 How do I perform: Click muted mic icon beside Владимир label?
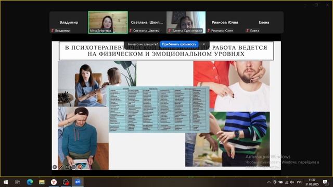coord(52,31)
